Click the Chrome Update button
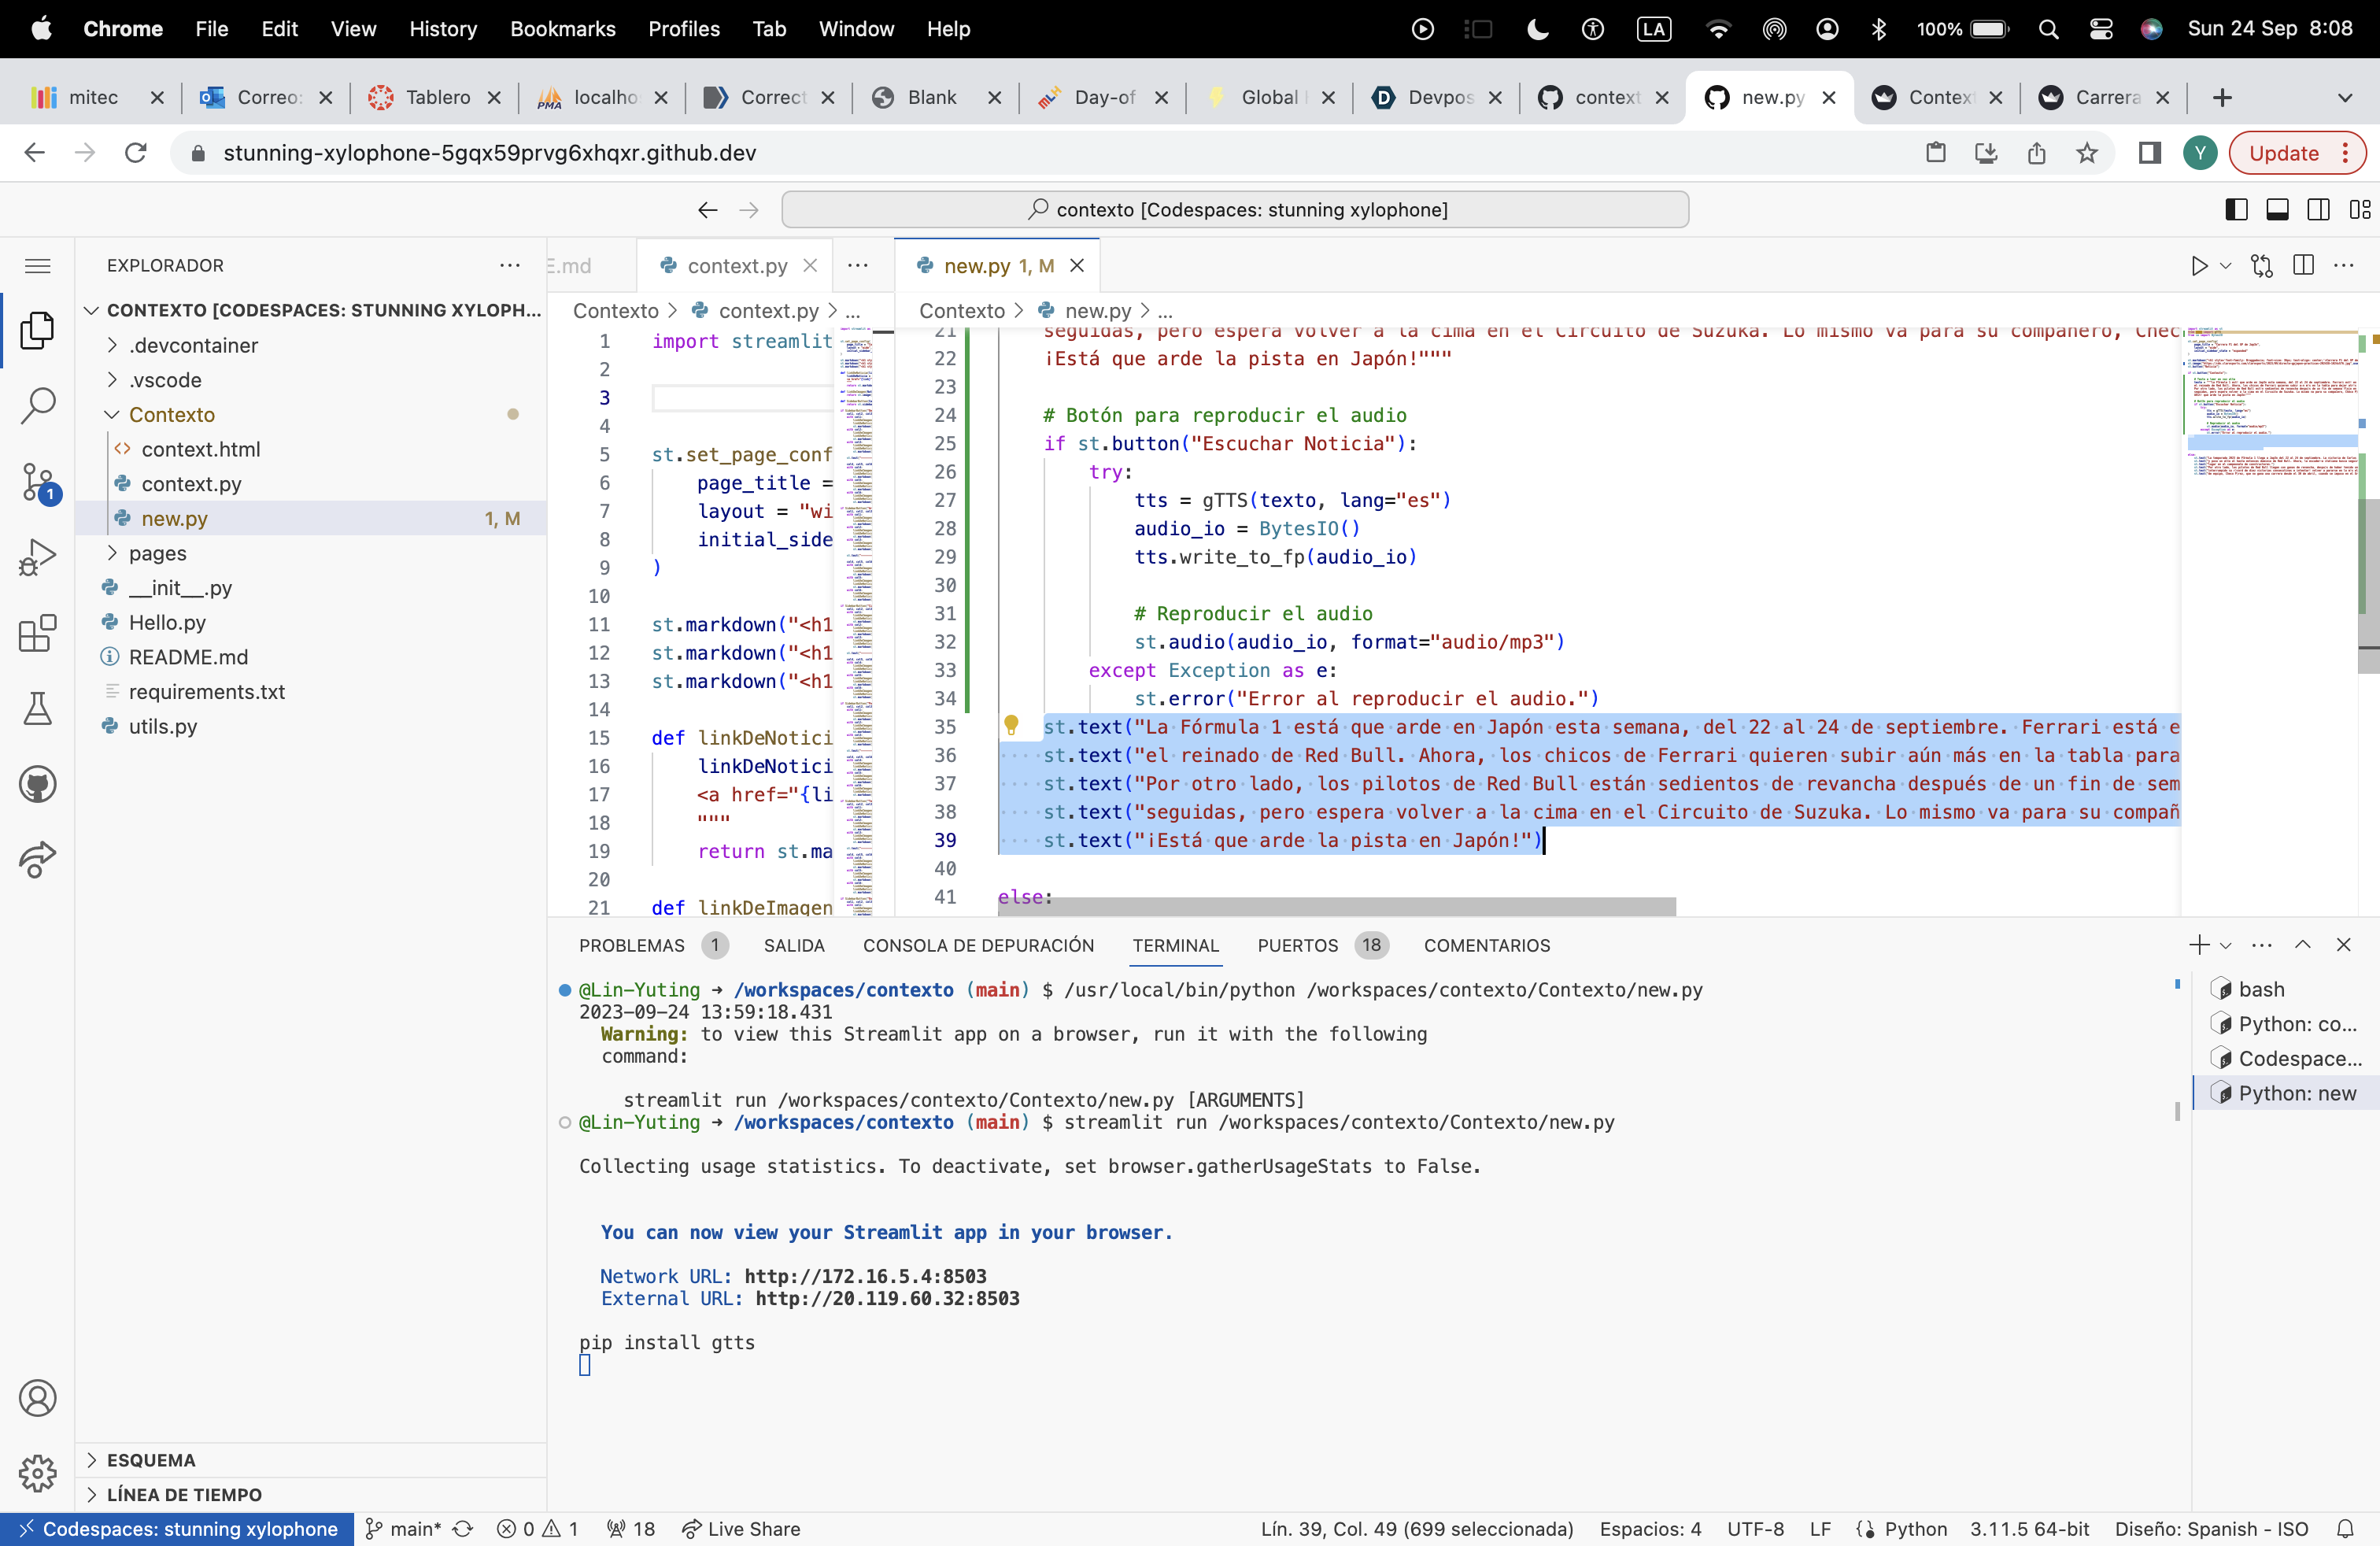The image size is (2380, 1546). pyautogui.click(x=2283, y=153)
